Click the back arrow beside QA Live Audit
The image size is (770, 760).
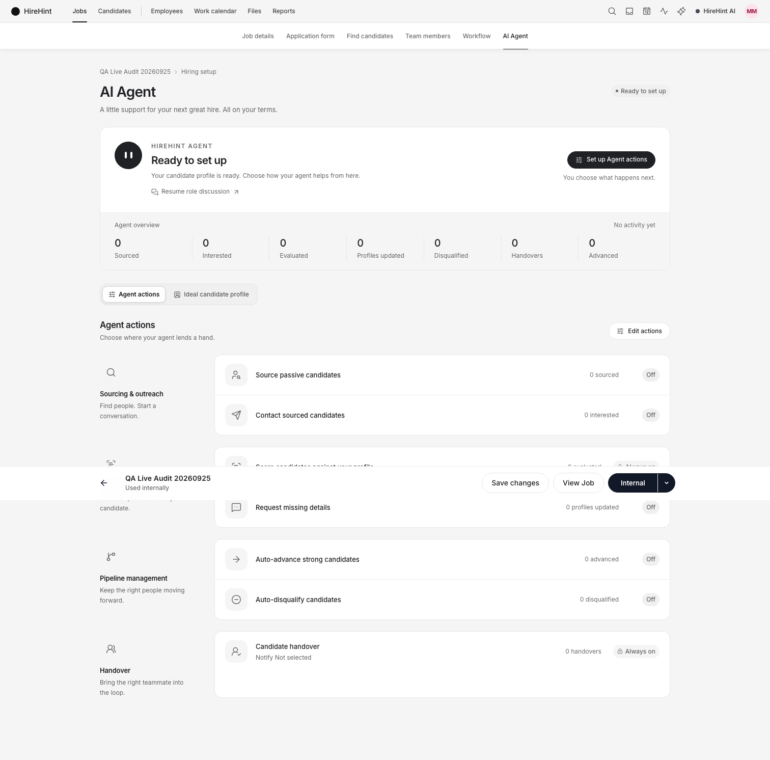coord(104,483)
